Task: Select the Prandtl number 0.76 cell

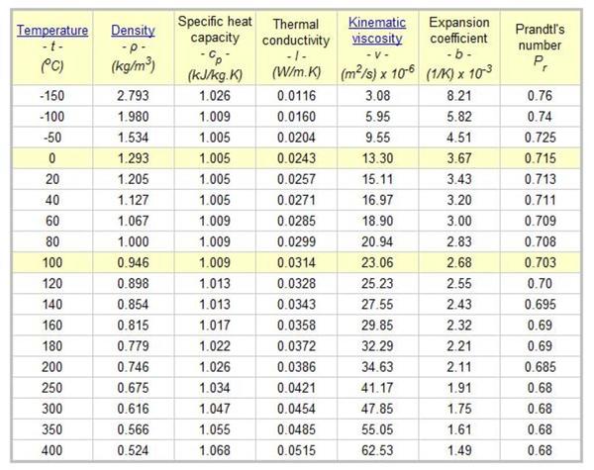Action: click(x=542, y=95)
